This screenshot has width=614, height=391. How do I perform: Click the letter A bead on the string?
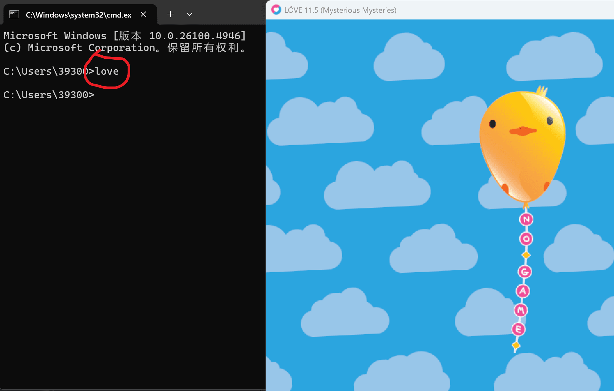[523, 291]
